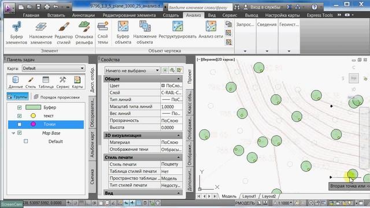Collapse the Общие properties section

click(x=179, y=79)
